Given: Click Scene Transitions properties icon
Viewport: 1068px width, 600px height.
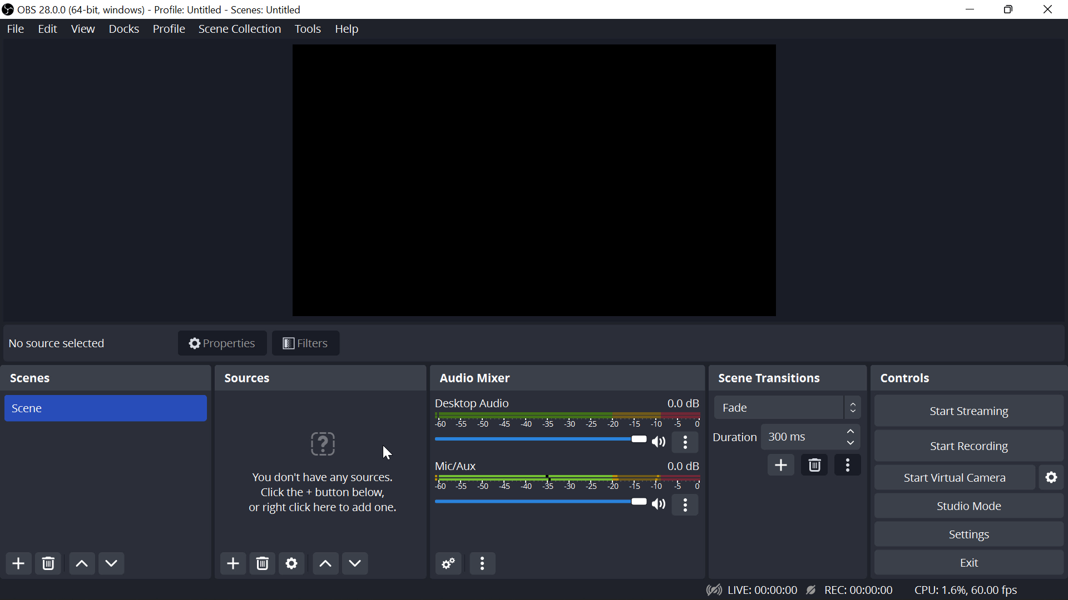Looking at the screenshot, I should click(848, 464).
